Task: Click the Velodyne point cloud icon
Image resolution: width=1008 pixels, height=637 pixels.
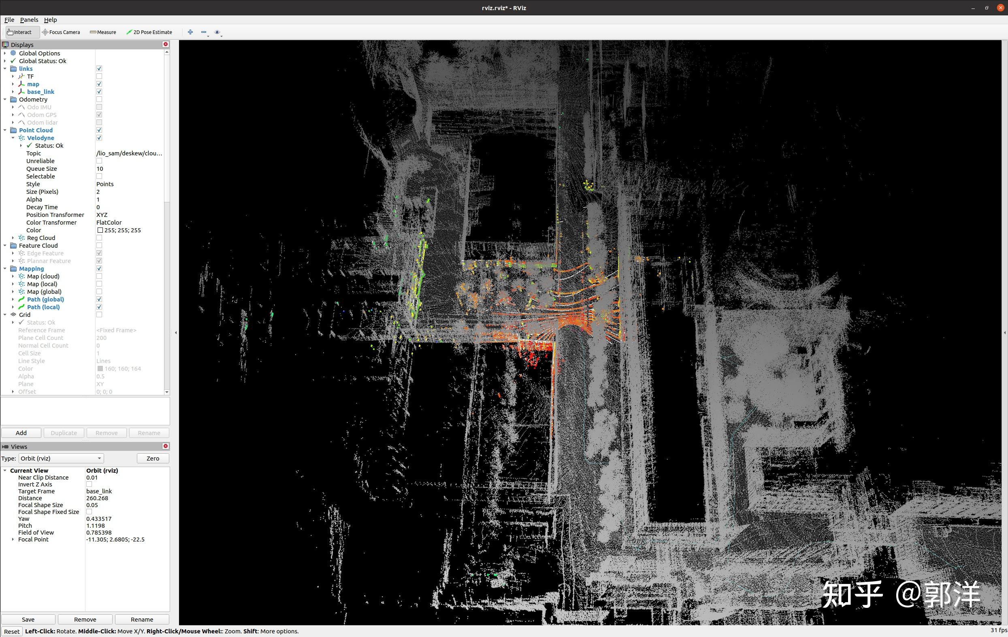Action: (21, 138)
